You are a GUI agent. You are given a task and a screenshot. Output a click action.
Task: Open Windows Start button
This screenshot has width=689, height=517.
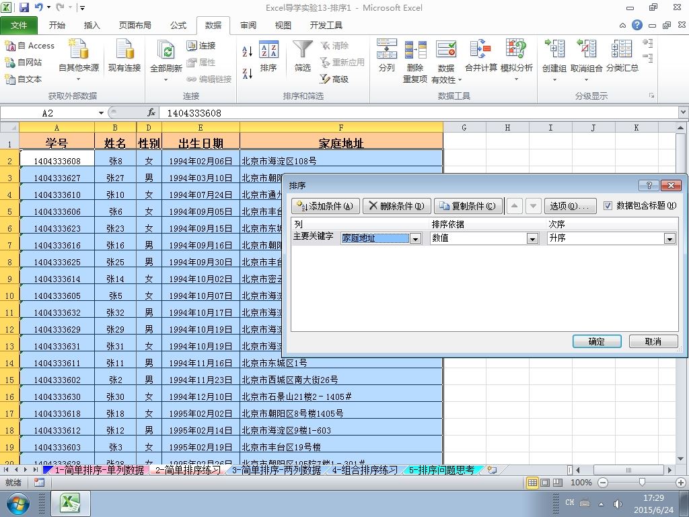(x=18, y=504)
